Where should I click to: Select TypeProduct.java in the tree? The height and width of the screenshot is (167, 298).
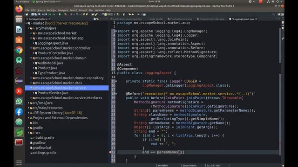click(x=51, y=73)
